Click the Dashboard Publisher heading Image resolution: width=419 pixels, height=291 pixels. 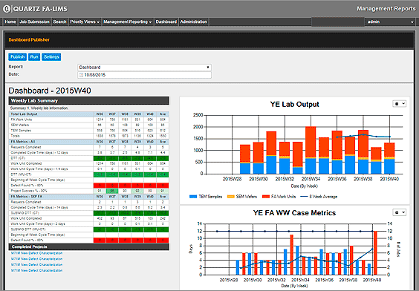(29, 40)
